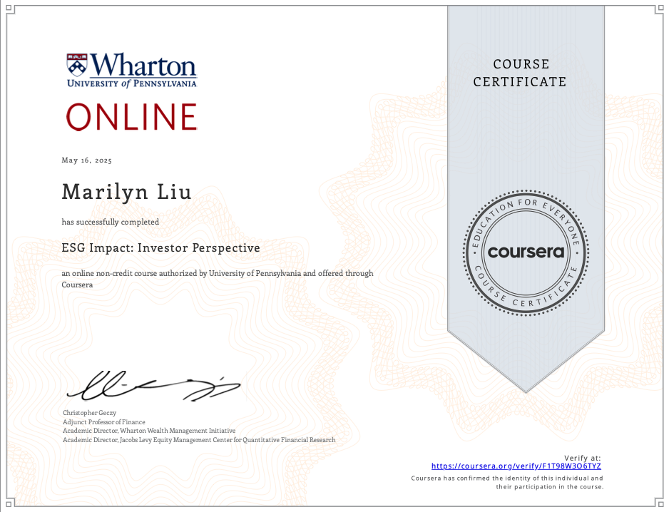Click the "May 16, 2025" date text
This screenshot has width=669, height=512.
tap(86, 160)
